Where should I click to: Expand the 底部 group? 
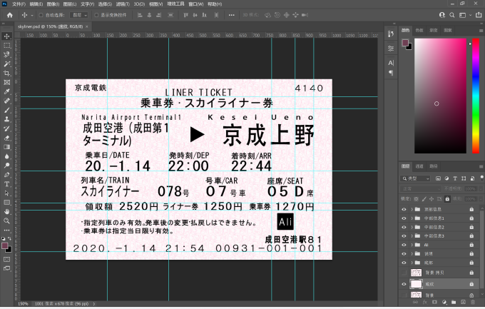click(x=412, y=263)
